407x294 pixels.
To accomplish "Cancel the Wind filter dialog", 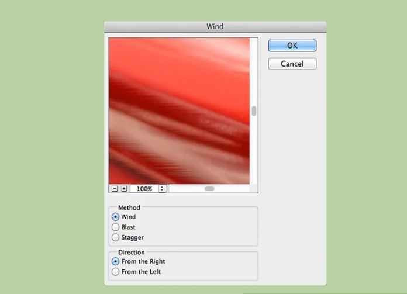I will click(292, 64).
